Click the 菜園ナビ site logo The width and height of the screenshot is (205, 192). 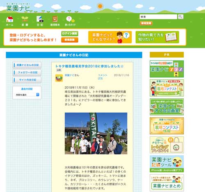[x=18, y=7]
